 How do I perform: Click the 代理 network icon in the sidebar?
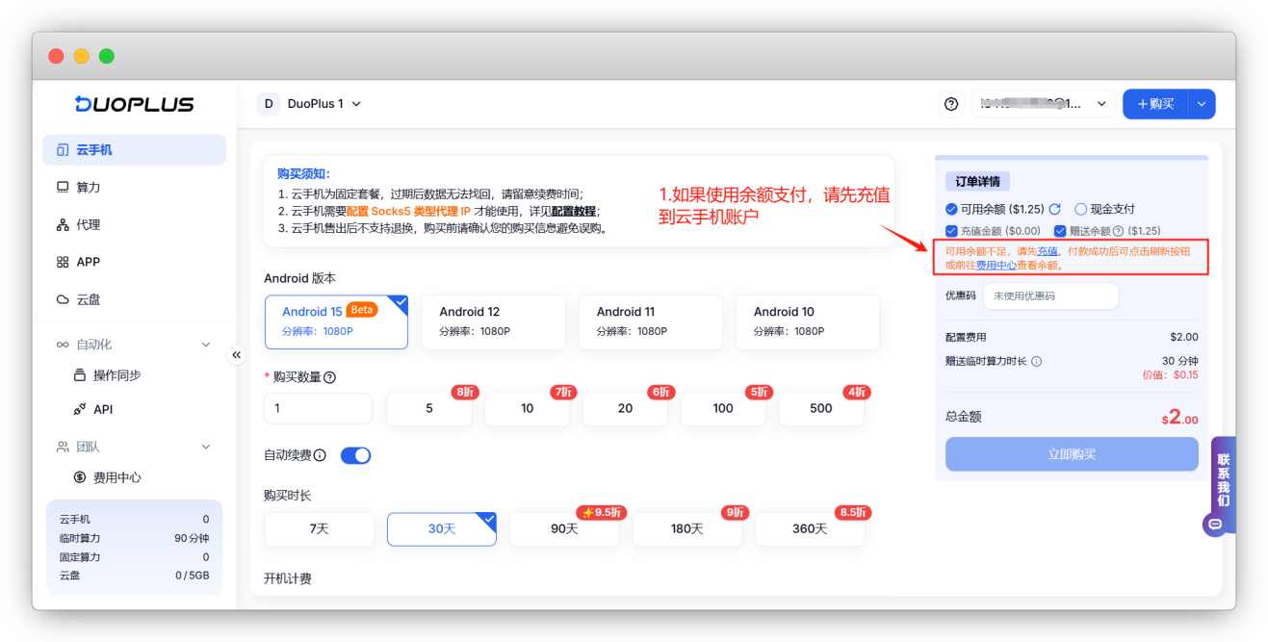pyautogui.click(x=63, y=225)
